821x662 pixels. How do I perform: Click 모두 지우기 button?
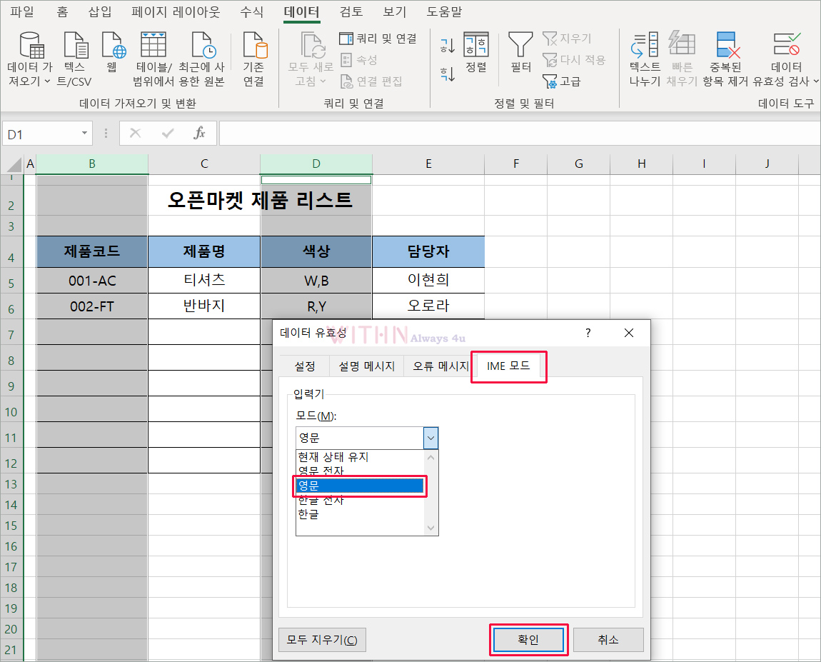[x=322, y=639]
